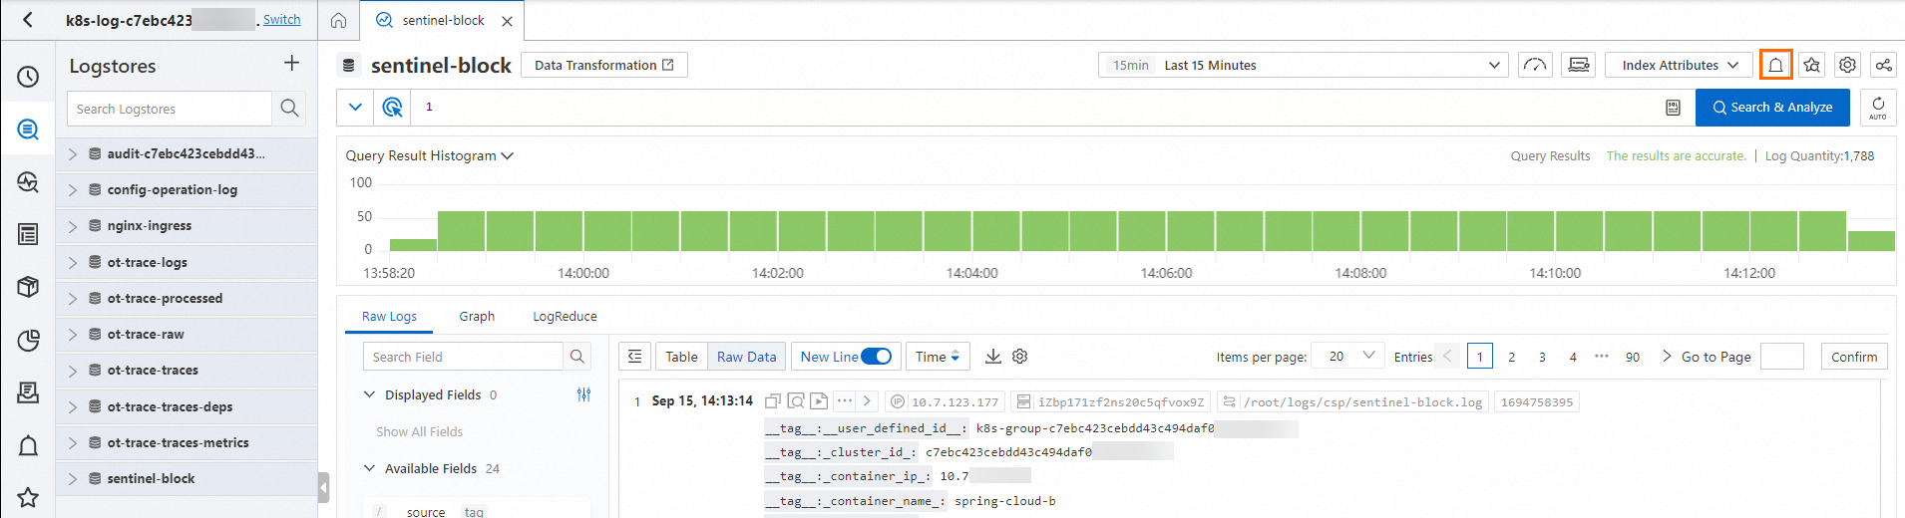
Task: Open the speedometer gauge icon in toolbar
Action: click(1535, 65)
